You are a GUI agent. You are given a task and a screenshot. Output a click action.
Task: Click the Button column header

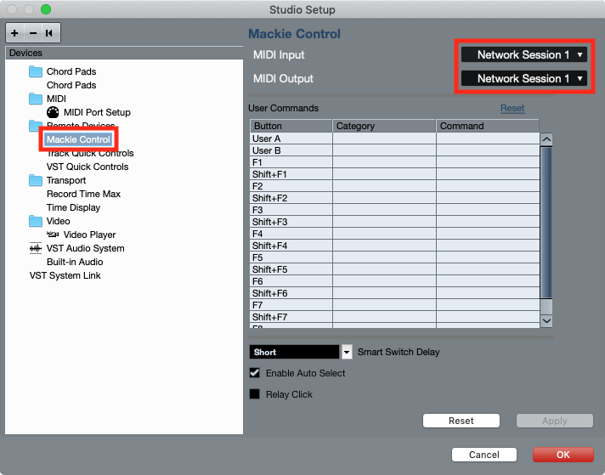click(x=291, y=126)
